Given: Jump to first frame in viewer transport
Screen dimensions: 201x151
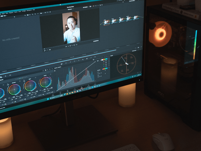Looking at the screenshot, I should coord(66,47).
